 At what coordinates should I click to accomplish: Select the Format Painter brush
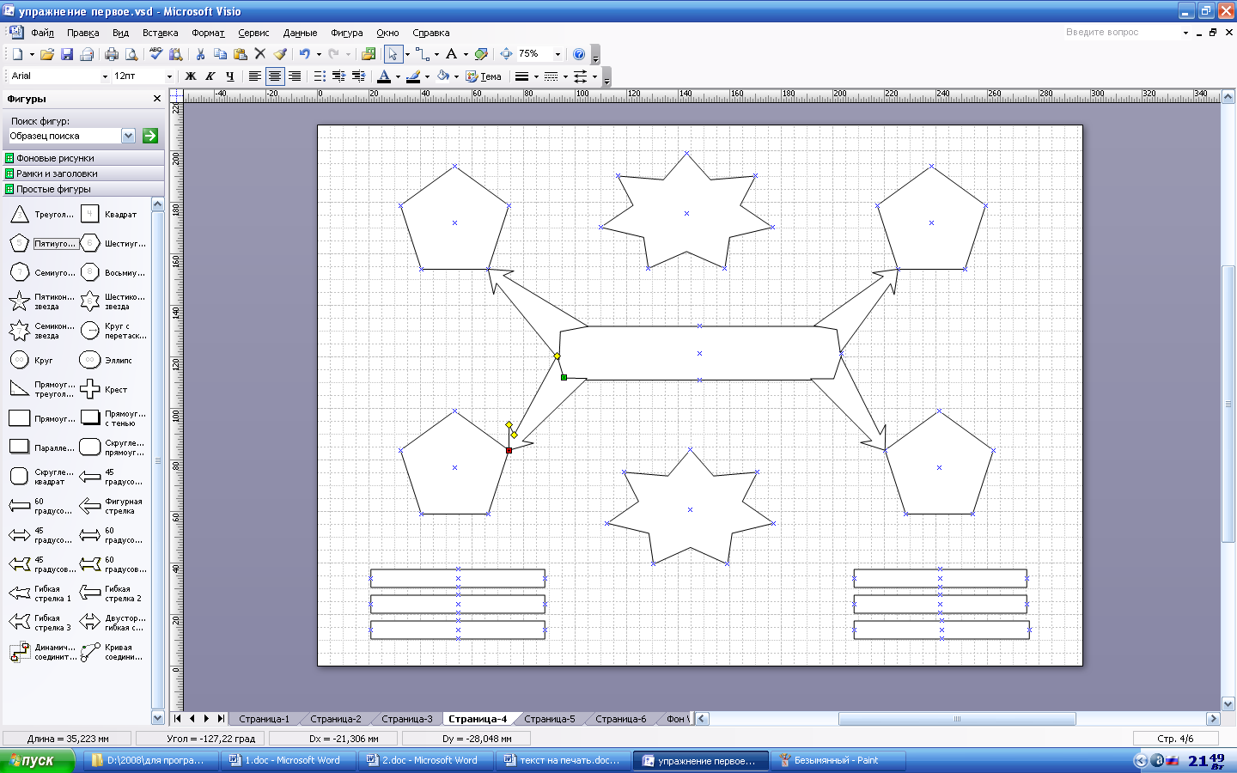coord(280,54)
